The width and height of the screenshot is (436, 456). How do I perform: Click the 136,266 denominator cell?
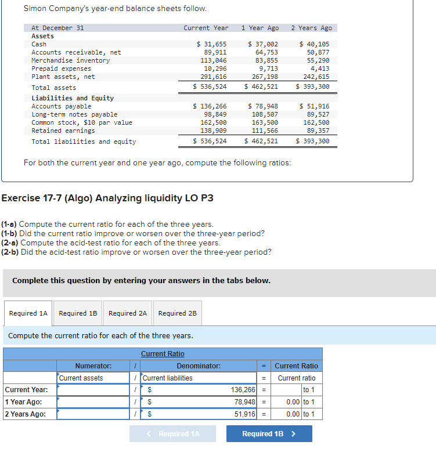click(199, 390)
